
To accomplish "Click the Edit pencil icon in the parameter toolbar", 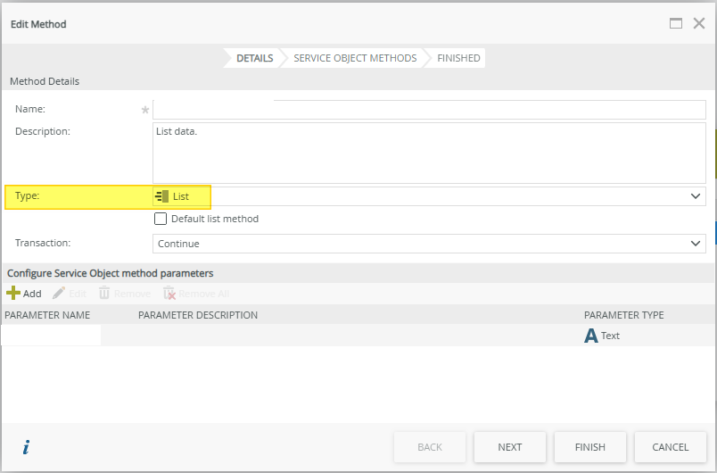I will point(59,293).
